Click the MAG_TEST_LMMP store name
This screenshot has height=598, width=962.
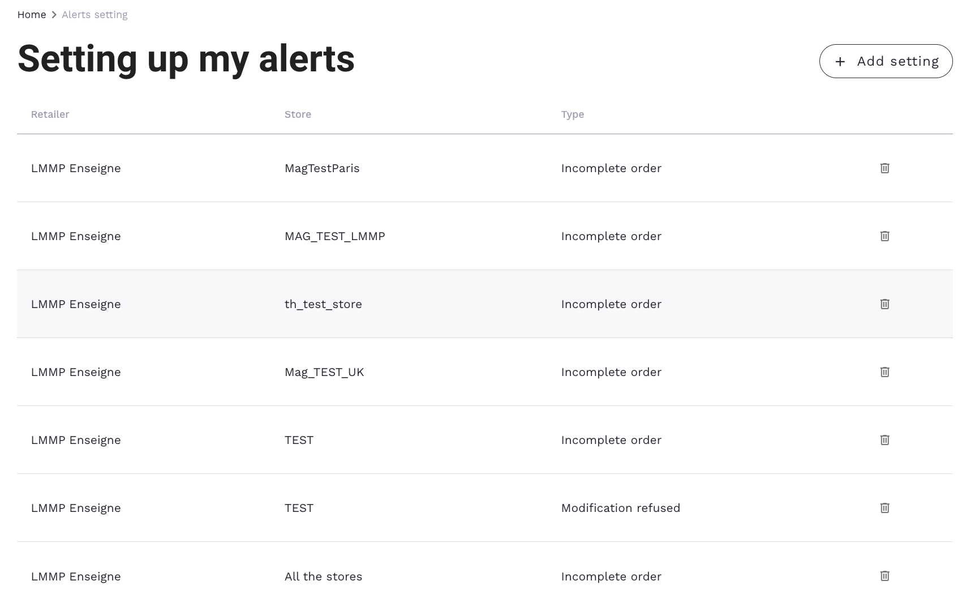(x=334, y=236)
